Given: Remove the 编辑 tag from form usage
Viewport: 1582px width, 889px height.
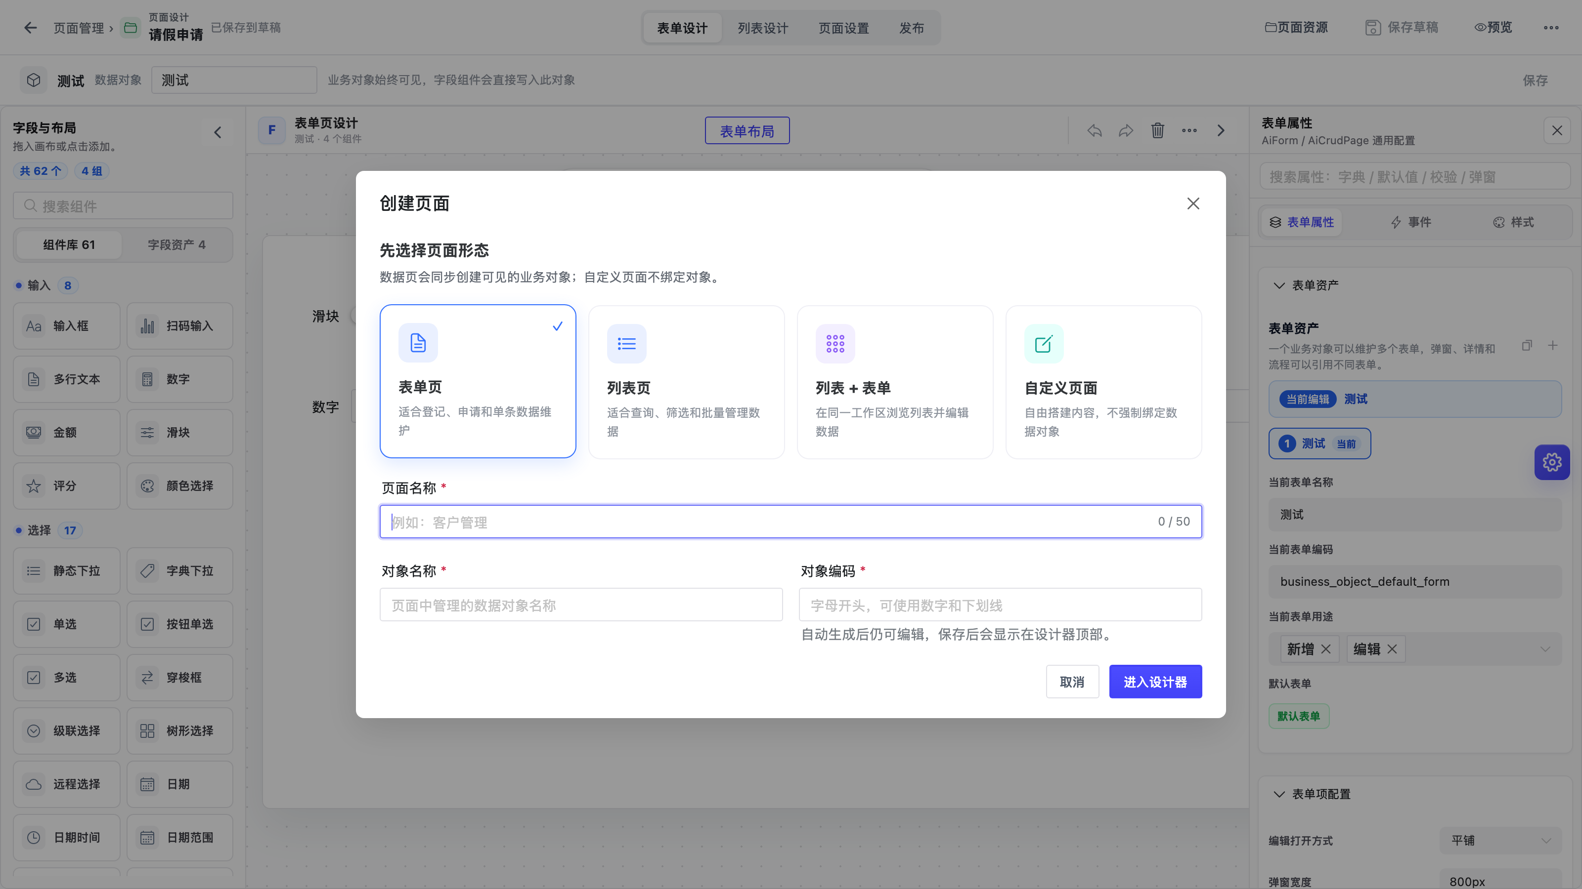Looking at the screenshot, I should 1392,649.
